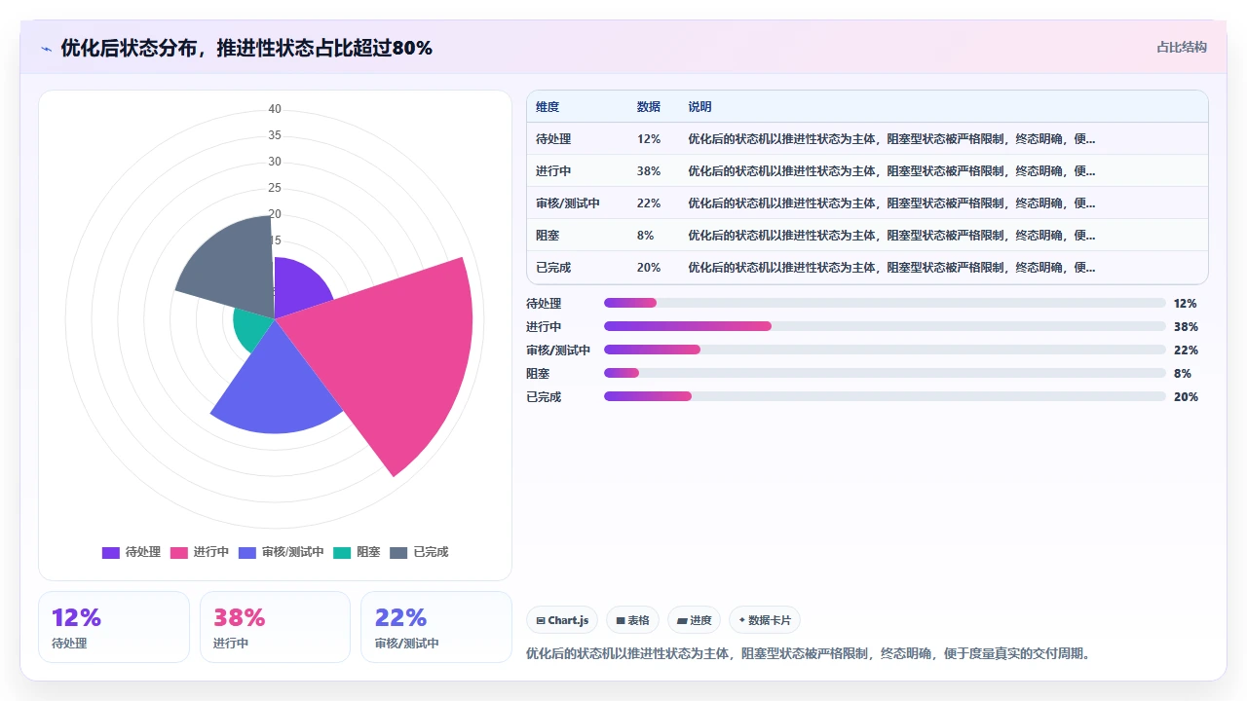Click the teal 阻塞 chart segment
Screen dimensions: 1247x701
tap(251, 328)
